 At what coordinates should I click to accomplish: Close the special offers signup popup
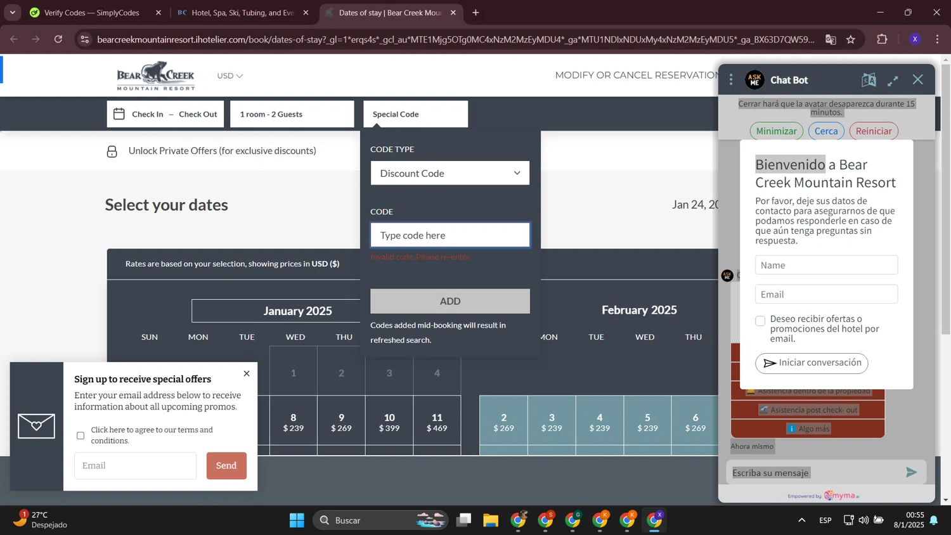[x=247, y=373]
